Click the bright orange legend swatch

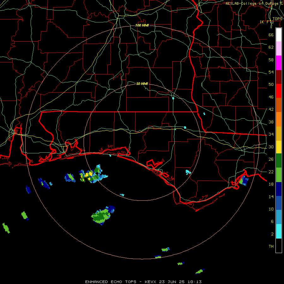[279, 119]
